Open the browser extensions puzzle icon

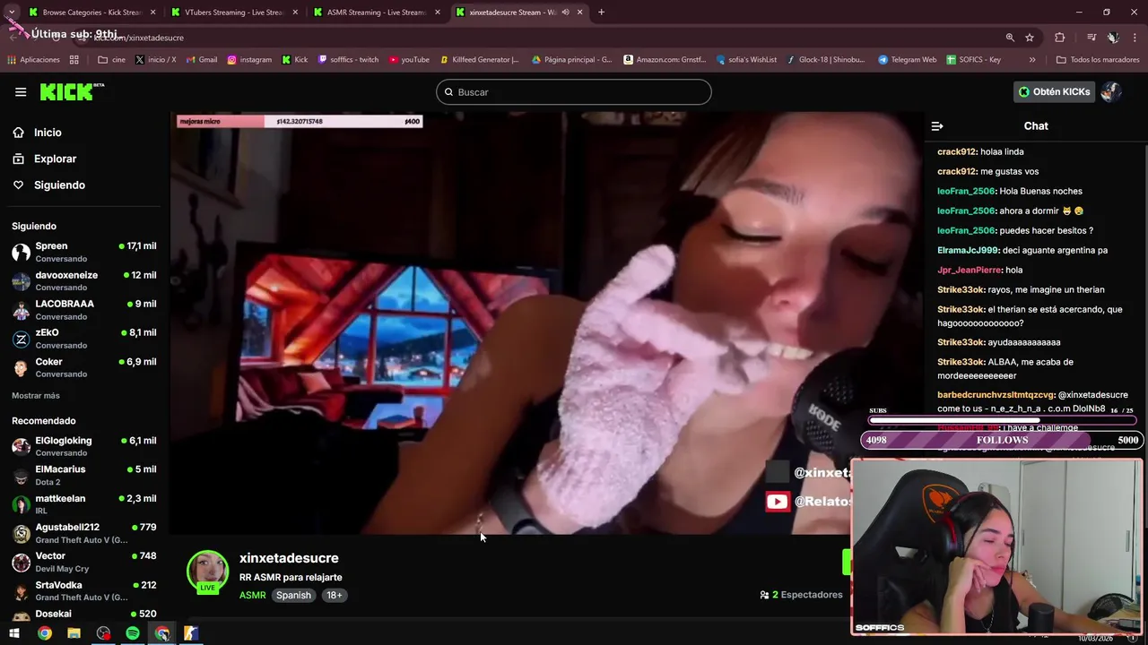tap(1059, 38)
